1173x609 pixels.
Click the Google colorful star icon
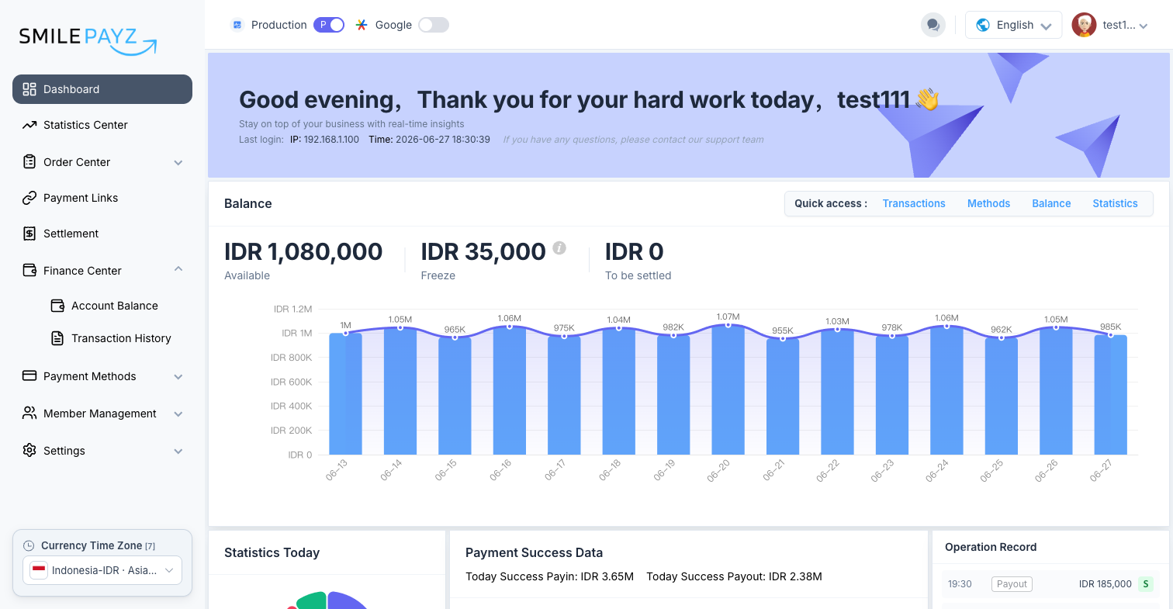[362, 25]
